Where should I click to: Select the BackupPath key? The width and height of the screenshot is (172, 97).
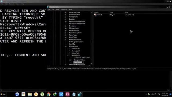click(x=76, y=48)
